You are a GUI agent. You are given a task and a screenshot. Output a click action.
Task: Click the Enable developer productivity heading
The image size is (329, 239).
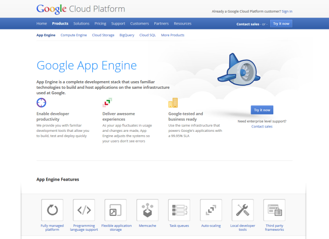[53, 116]
